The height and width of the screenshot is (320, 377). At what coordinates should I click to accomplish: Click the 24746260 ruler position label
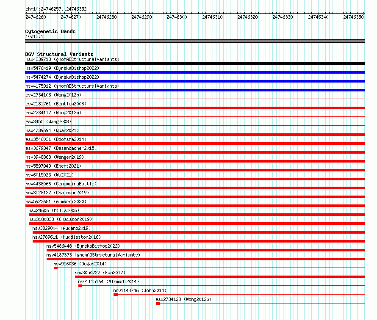[36, 17]
